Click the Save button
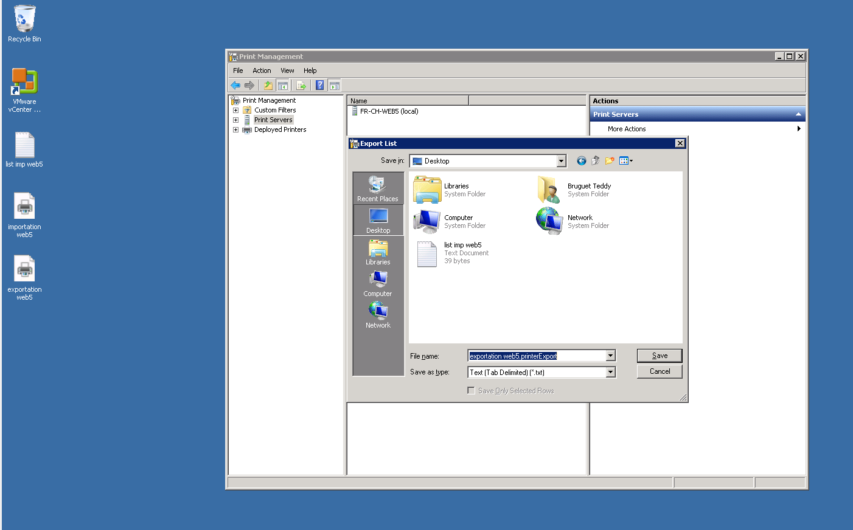This screenshot has width=853, height=530. click(660, 356)
